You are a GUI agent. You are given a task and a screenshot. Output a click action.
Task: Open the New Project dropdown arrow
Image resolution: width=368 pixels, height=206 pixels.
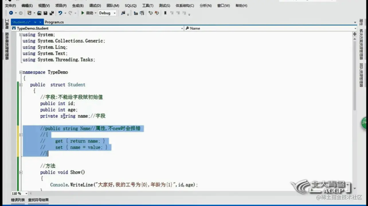tap(34, 13)
